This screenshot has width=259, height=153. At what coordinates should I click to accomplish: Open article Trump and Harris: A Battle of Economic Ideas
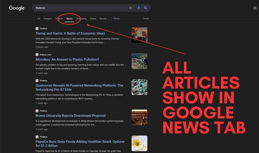(70, 33)
